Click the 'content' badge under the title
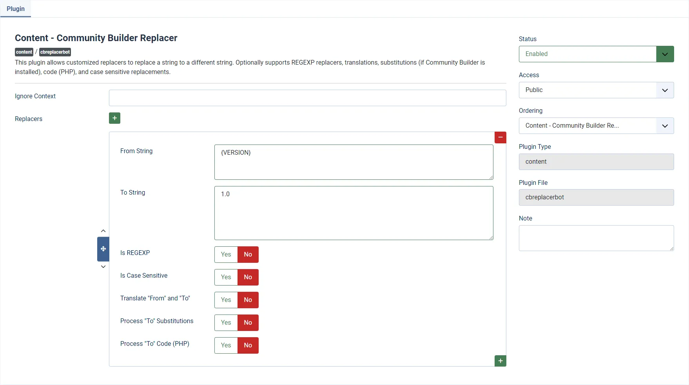 [24, 52]
